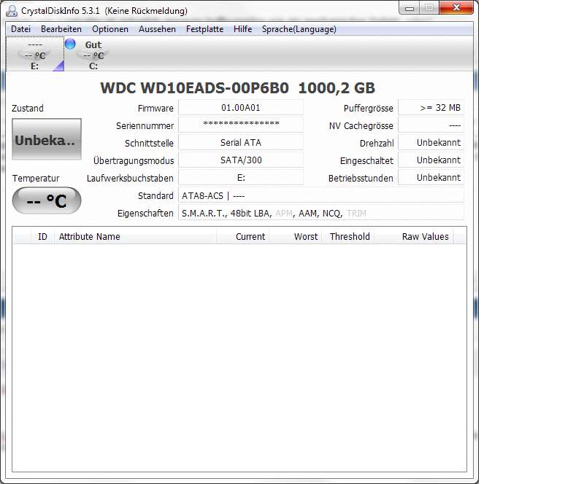Open the Optionen menu
Viewport: 584px width, 484px height.
(110, 29)
